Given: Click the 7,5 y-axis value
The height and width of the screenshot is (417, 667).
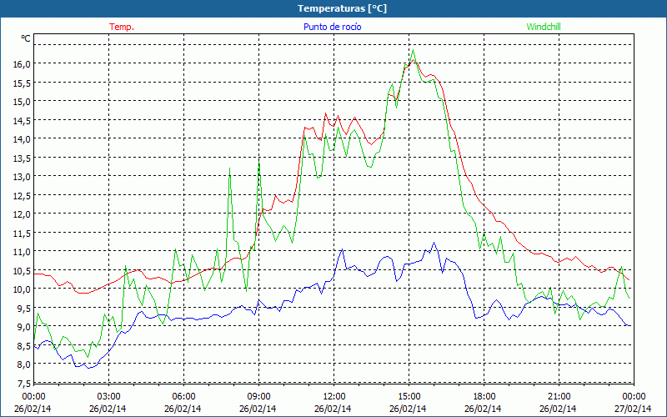Looking at the screenshot, I should 24,383.
